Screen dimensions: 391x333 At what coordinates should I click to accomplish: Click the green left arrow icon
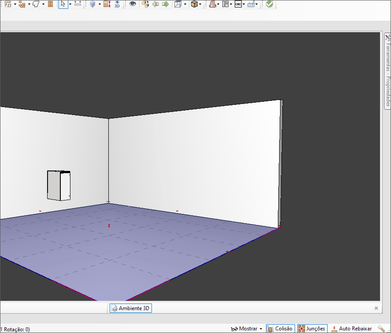pyautogui.click(x=155, y=4)
